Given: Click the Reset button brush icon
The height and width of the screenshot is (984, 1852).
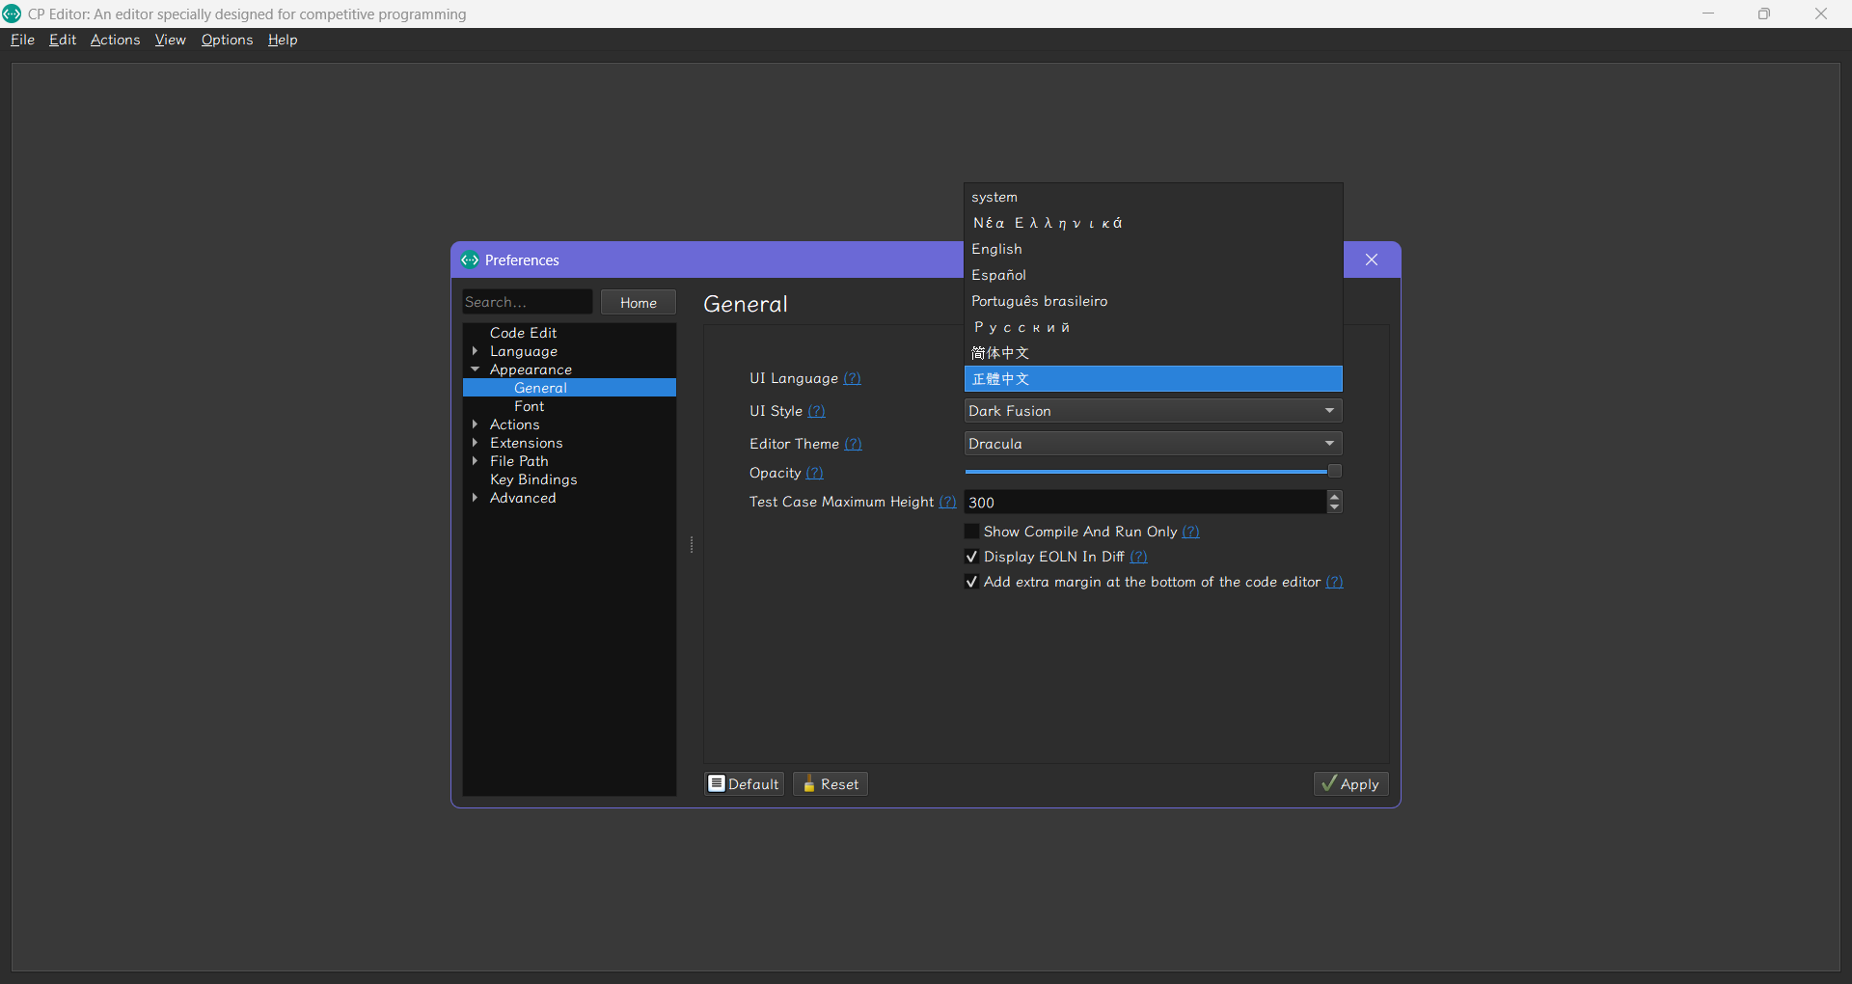Looking at the screenshot, I should (x=809, y=784).
